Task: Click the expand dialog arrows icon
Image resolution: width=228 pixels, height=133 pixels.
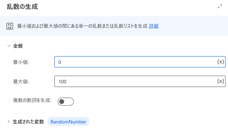Action: [x=220, y=6]
